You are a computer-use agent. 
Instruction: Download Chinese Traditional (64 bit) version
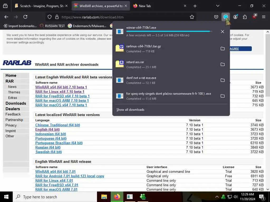coord(58,125)
